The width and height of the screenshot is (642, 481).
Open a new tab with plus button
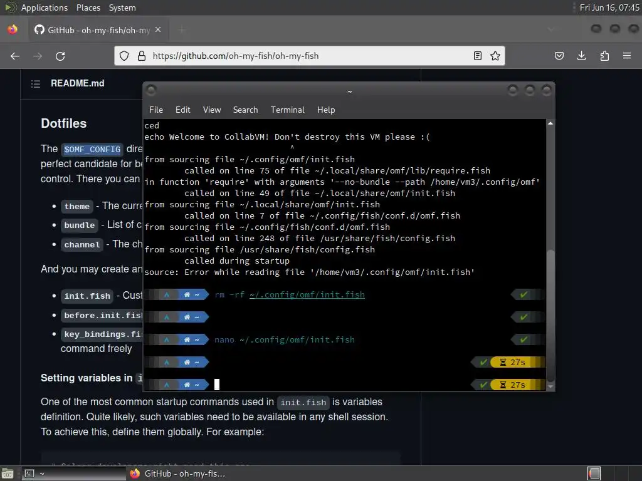pyautogui.click(x=182, y=30)
